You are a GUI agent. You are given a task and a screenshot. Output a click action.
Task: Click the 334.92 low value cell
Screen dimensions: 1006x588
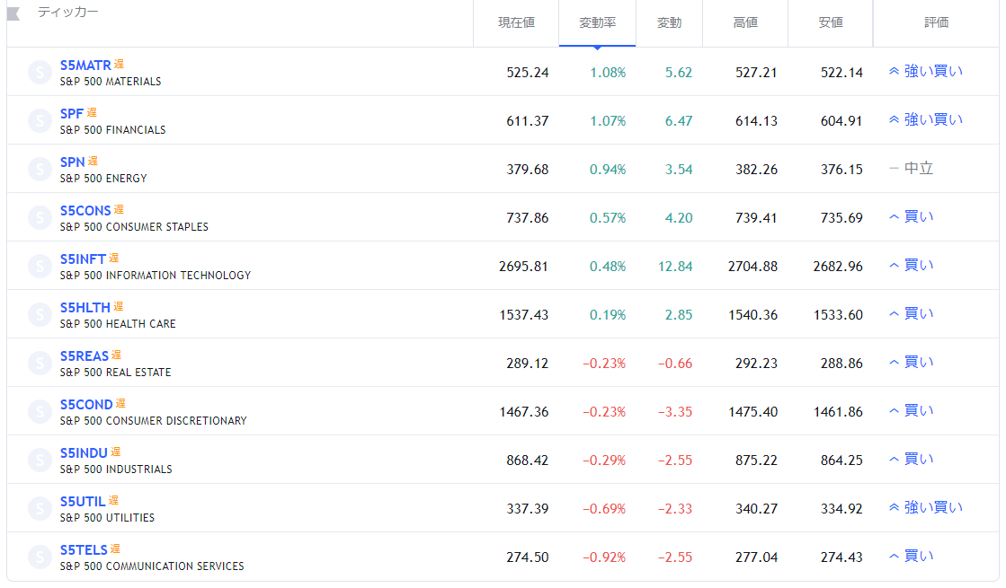(841, 509)
